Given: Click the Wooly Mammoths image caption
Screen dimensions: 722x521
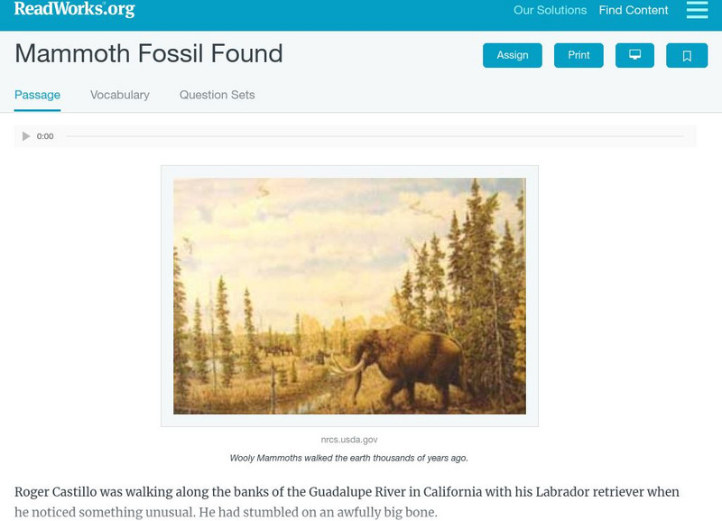Looking at the screenshot, I should [349, 458].
